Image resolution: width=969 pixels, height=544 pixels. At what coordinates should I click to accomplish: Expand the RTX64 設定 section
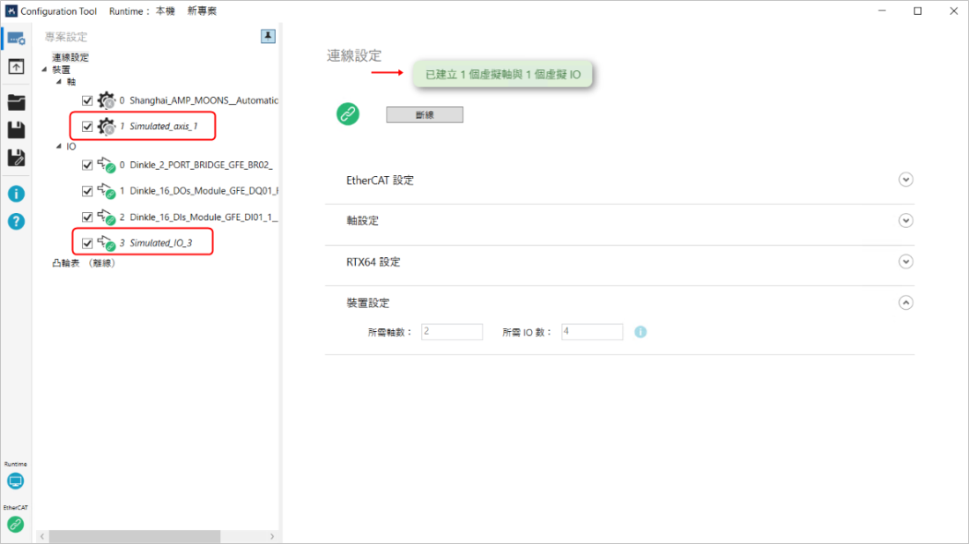click(906, 261)
